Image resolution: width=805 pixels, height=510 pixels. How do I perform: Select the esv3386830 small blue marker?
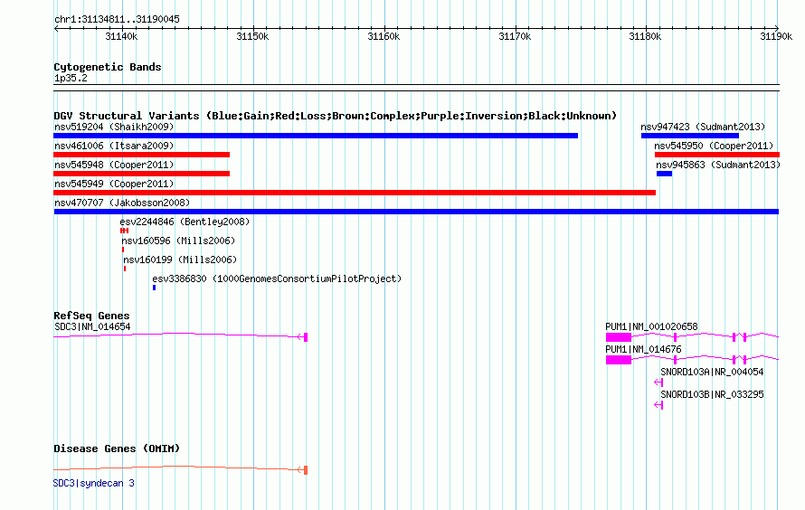154,288
